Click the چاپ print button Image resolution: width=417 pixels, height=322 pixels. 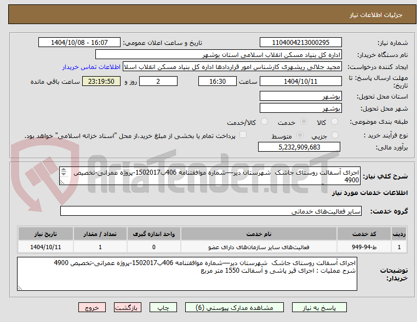click(163, 307)
